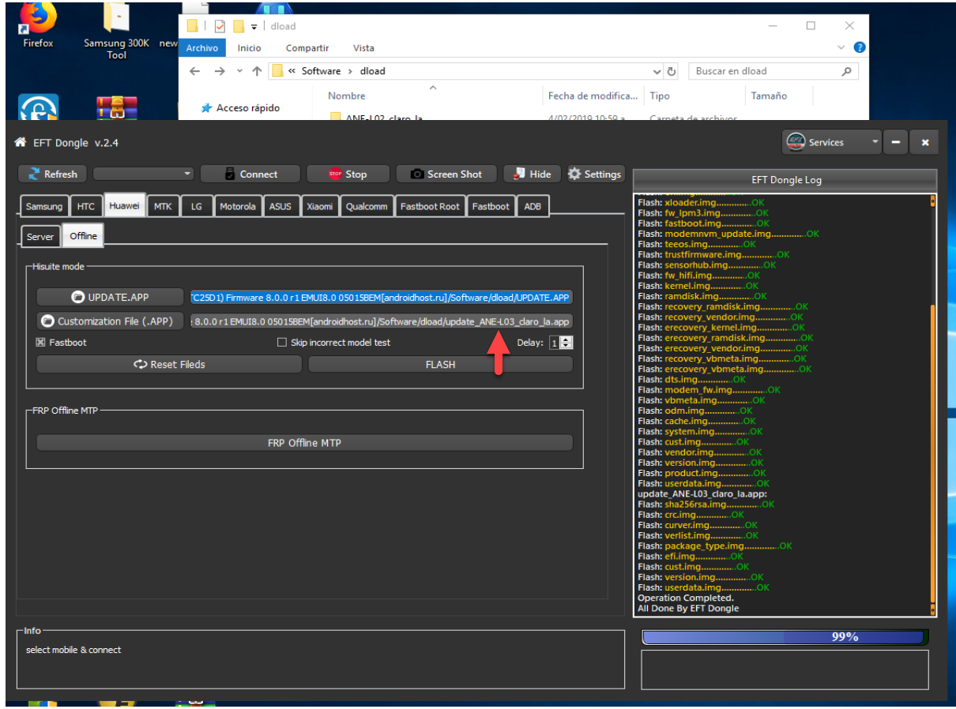Take a Screen Shot with camera button
Image resolution: width=956 pixels, height=709 pixels.
[446, 174]
